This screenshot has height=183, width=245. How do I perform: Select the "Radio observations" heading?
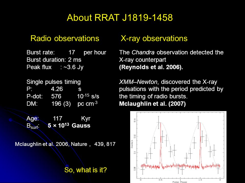point(65,38)
